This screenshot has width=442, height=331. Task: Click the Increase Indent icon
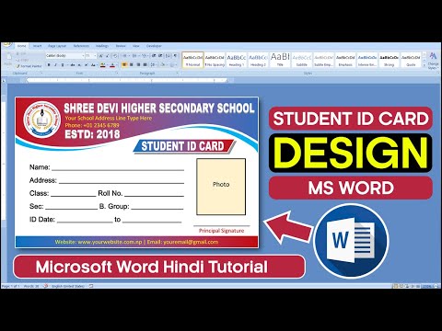(160, 56)
